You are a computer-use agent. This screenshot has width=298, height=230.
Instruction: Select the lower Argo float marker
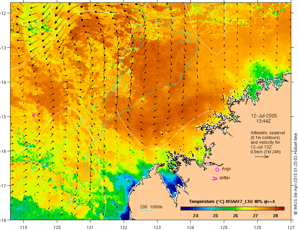[x=34, y=115]
